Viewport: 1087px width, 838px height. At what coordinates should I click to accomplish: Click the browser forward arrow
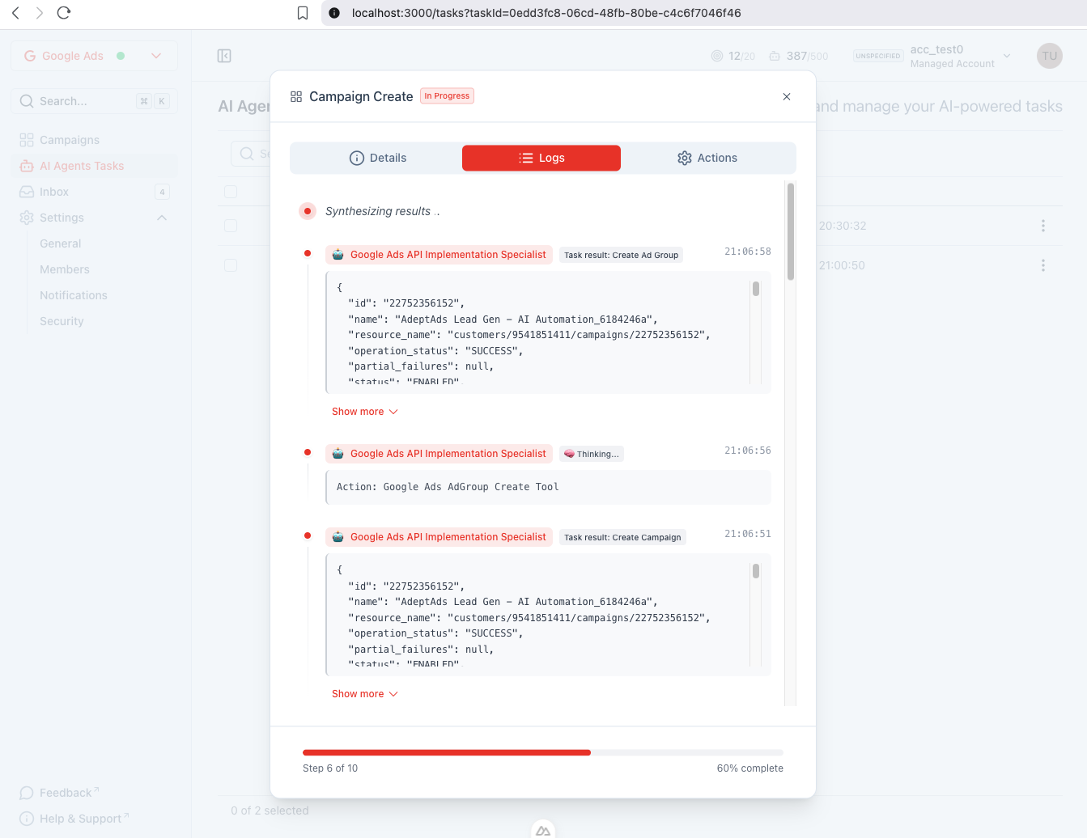click(x=40, y=13)
